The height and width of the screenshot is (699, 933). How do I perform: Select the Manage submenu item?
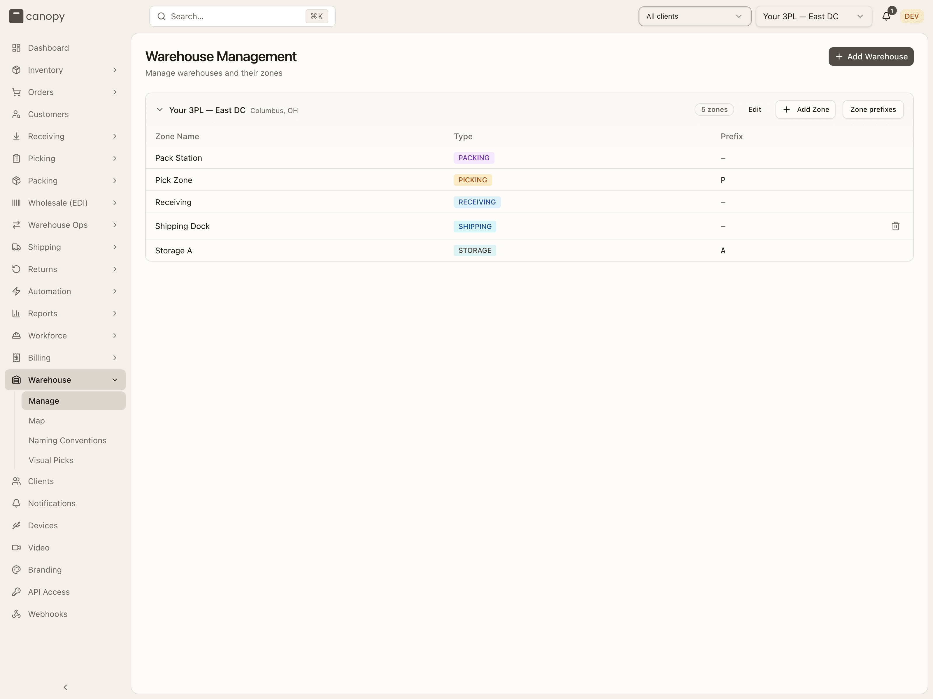(74, 401)
